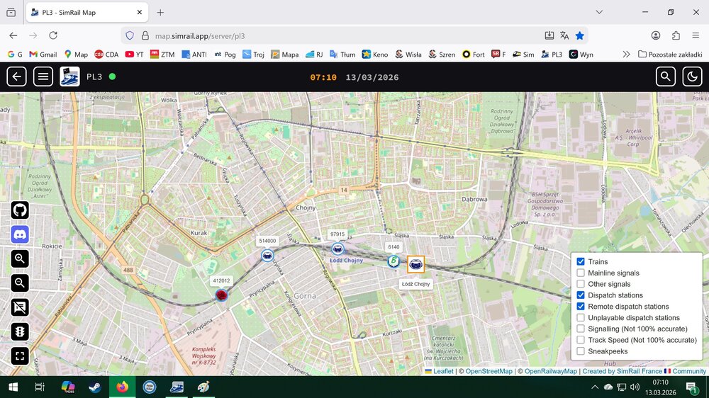Toggle the train labels hide icon
Viewport: 709px width, 398px height.
click(20, 307)
